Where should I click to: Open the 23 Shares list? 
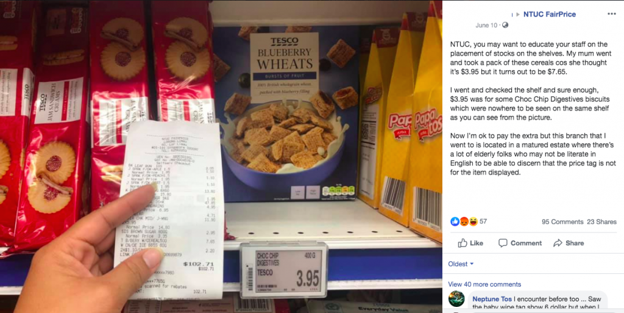[601, 222]
